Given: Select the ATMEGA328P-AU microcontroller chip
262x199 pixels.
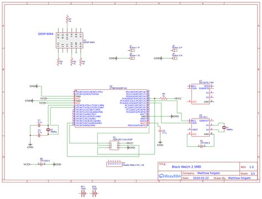Looking at the screenshot, I should pyautogui.click(x=111, y=109).
